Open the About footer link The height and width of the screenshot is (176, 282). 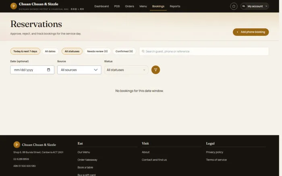(x=145, y=152)
